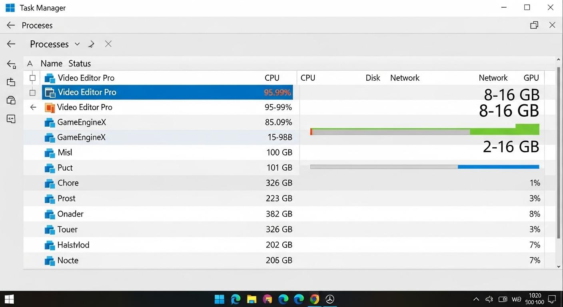Viewport: 563px width, 307px height.
Task: Open Chrome from the taskbar
Action: 314,299
